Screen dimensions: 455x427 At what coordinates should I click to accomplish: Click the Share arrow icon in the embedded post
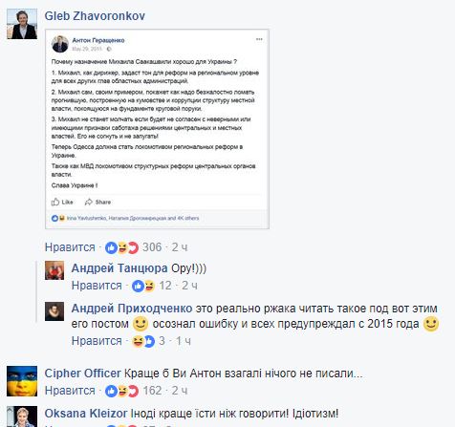click(x=89, y=202)
